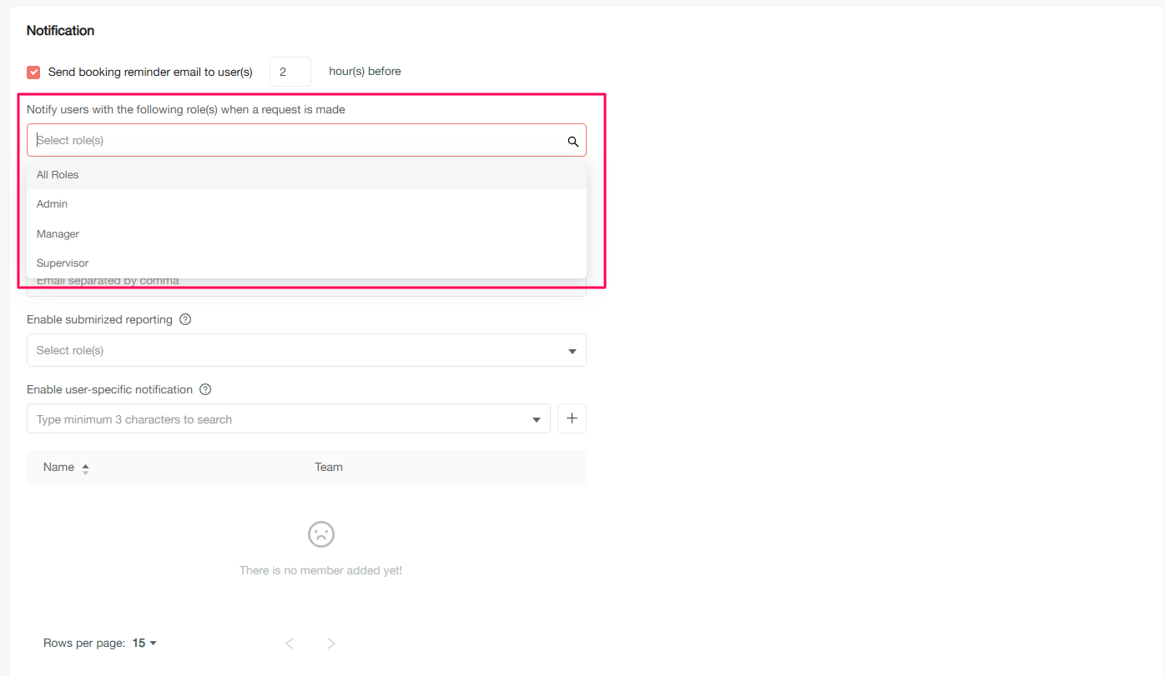Open the Rows per page dropdown
The height and width of the screenshot is (676, 1165).
click(x=144, y=643)
